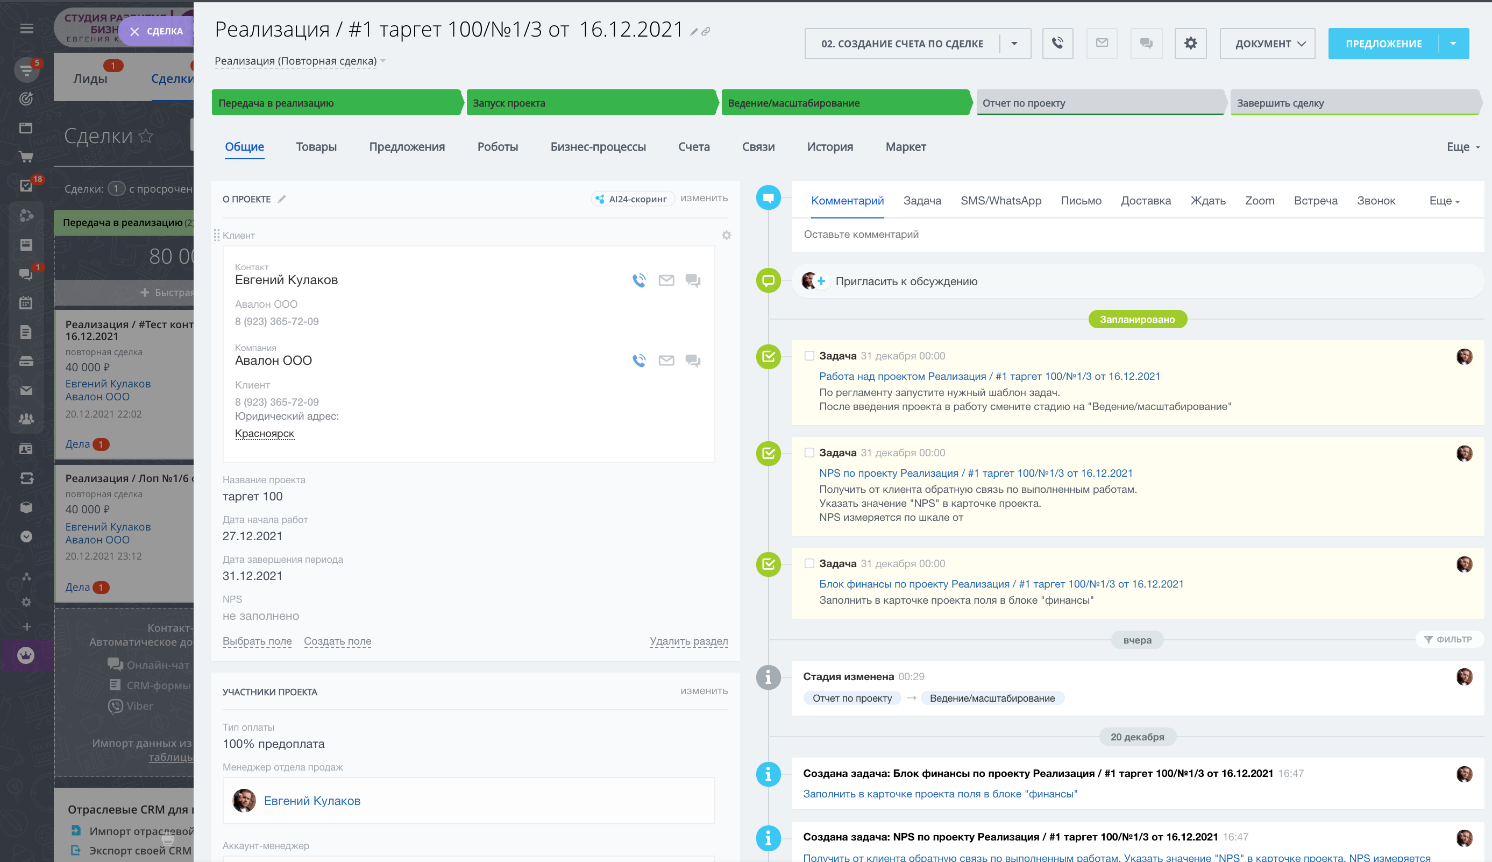Viewport: 1492px width, 862px height.
Task: Check the 'Работа над проектом' task checkbox
Action: [809, 356]
